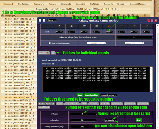The width and height of the screenshot is (159, 129).
Task: Open Account Manager
Action: click(x=138, y=4)
